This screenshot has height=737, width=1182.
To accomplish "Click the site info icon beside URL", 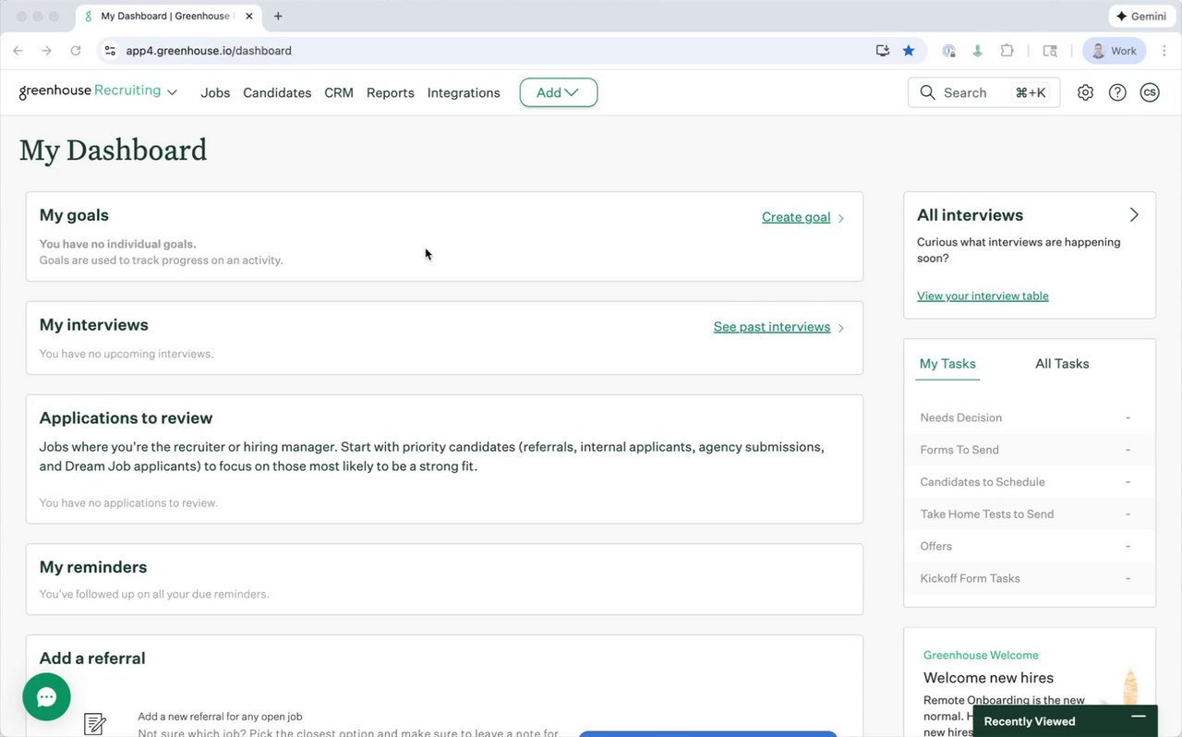I will point(110,51).
